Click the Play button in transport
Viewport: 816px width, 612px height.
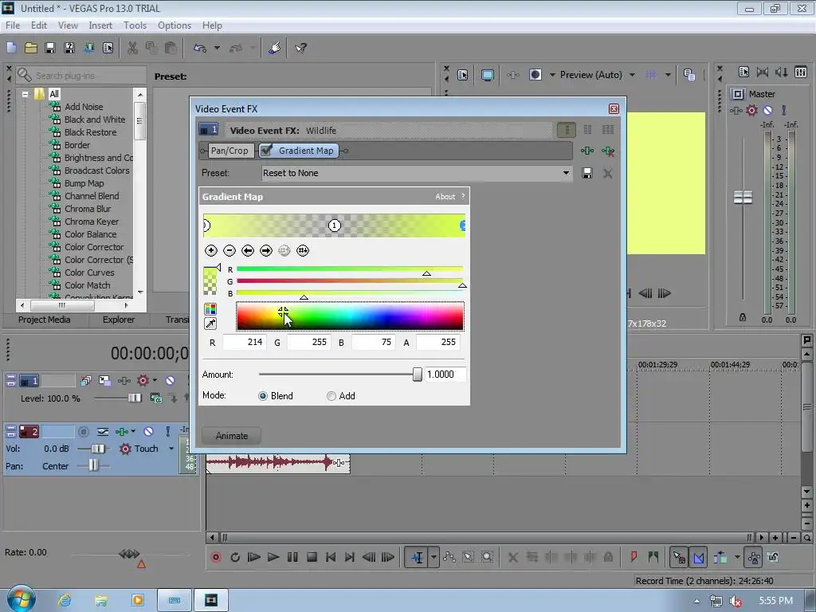[x=273, y=557]
